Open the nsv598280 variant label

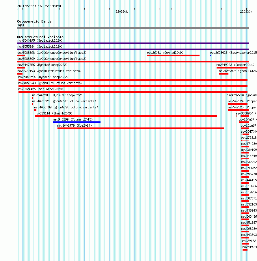click(249, 229)
